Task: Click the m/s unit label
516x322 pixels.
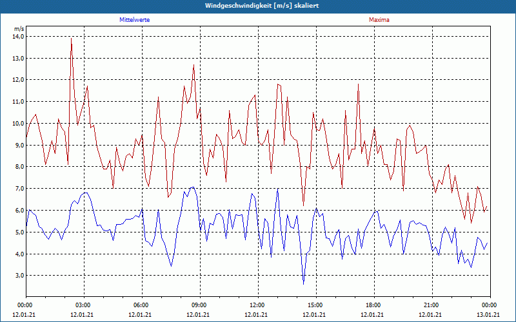Action: [x=19, y=29]
